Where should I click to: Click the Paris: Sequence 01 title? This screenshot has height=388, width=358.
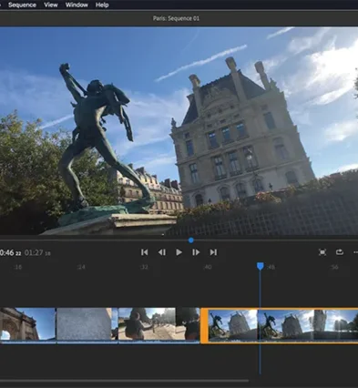(x=176, y=18)
